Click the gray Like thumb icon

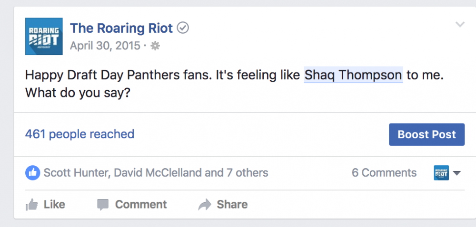pos(32,205)
